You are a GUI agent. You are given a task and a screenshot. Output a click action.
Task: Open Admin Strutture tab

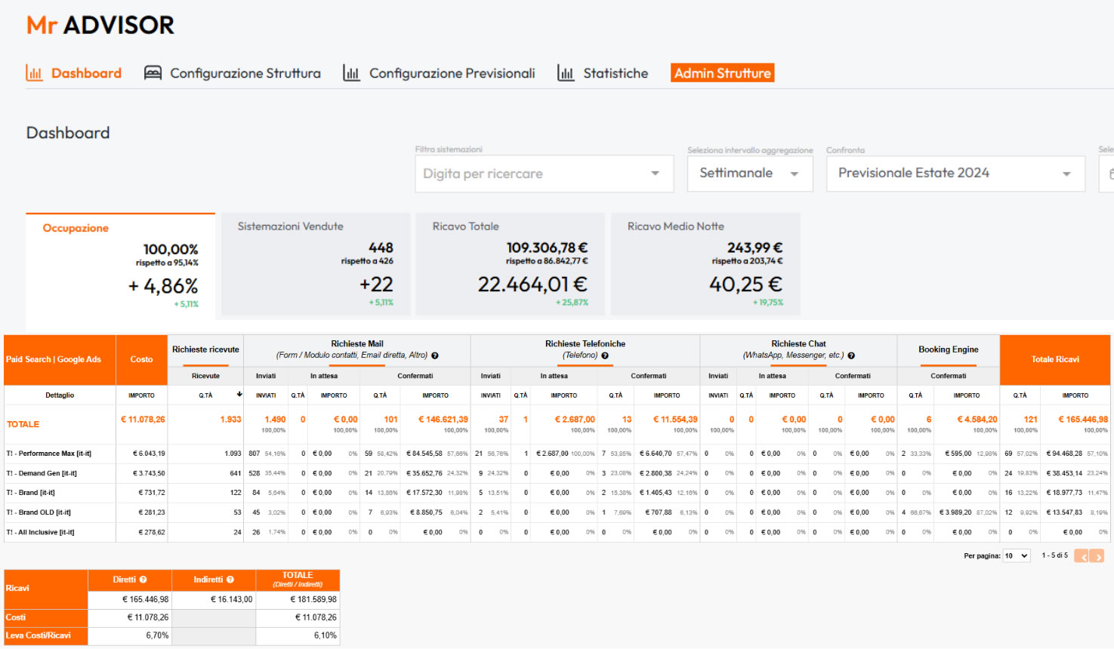[x=723, y=73]
